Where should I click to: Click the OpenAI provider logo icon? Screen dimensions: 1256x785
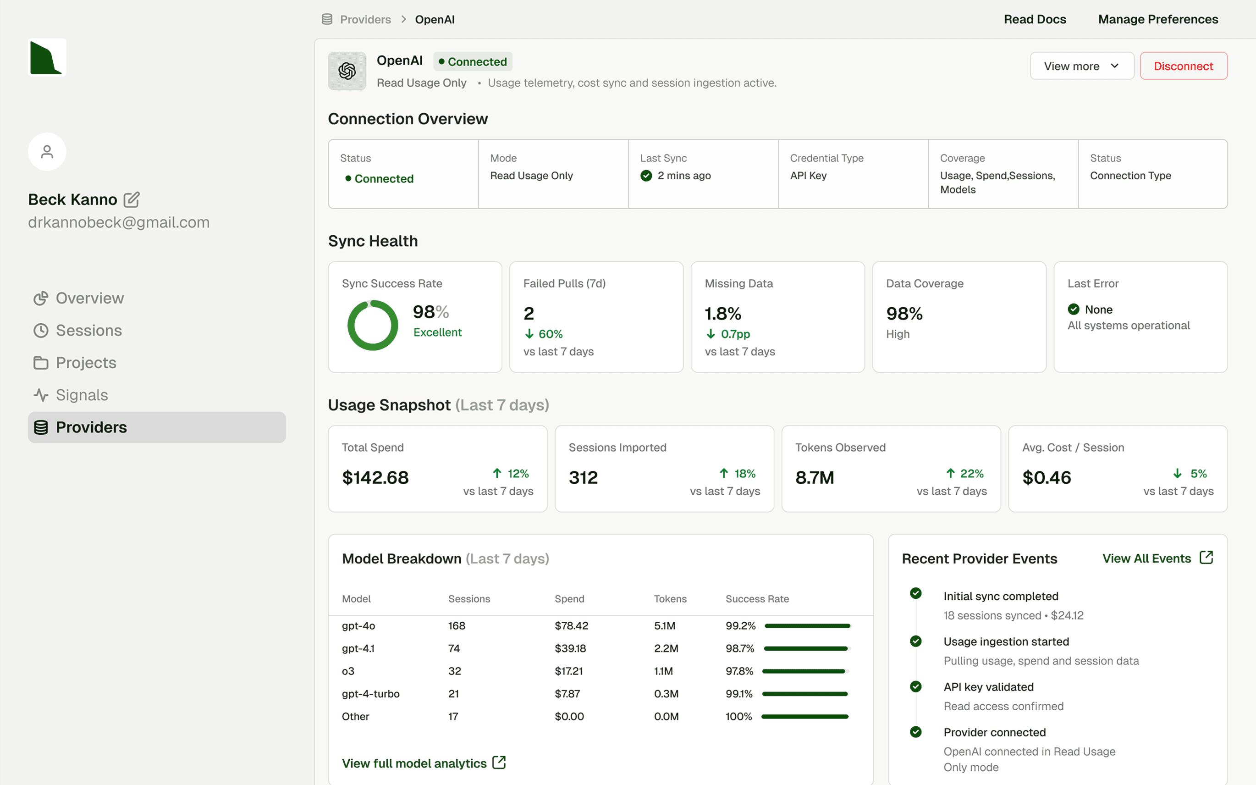347,71
